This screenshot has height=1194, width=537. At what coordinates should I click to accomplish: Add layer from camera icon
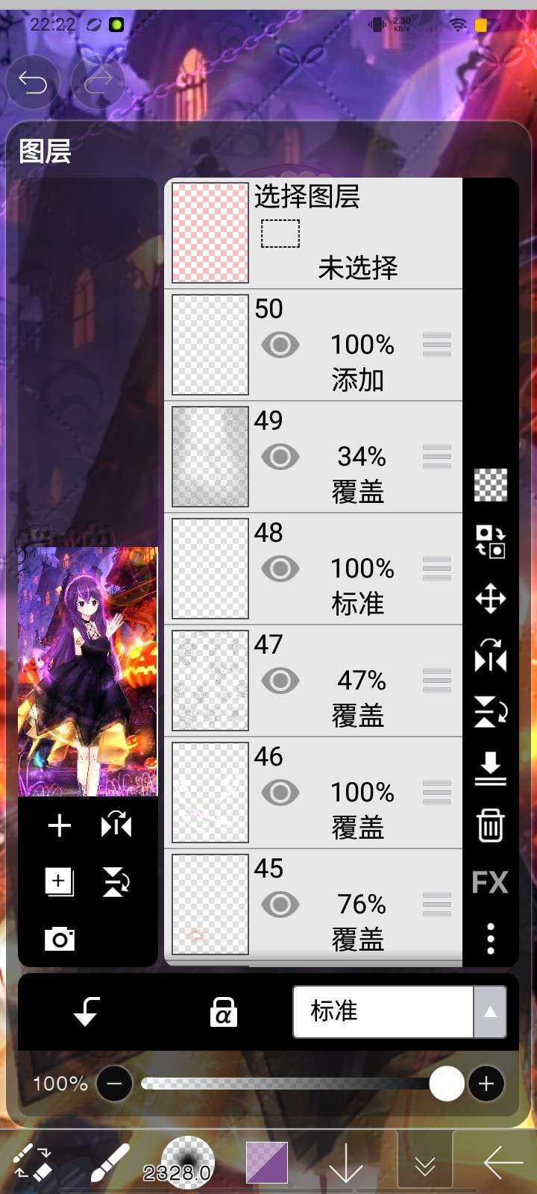(x=60, y=939)
